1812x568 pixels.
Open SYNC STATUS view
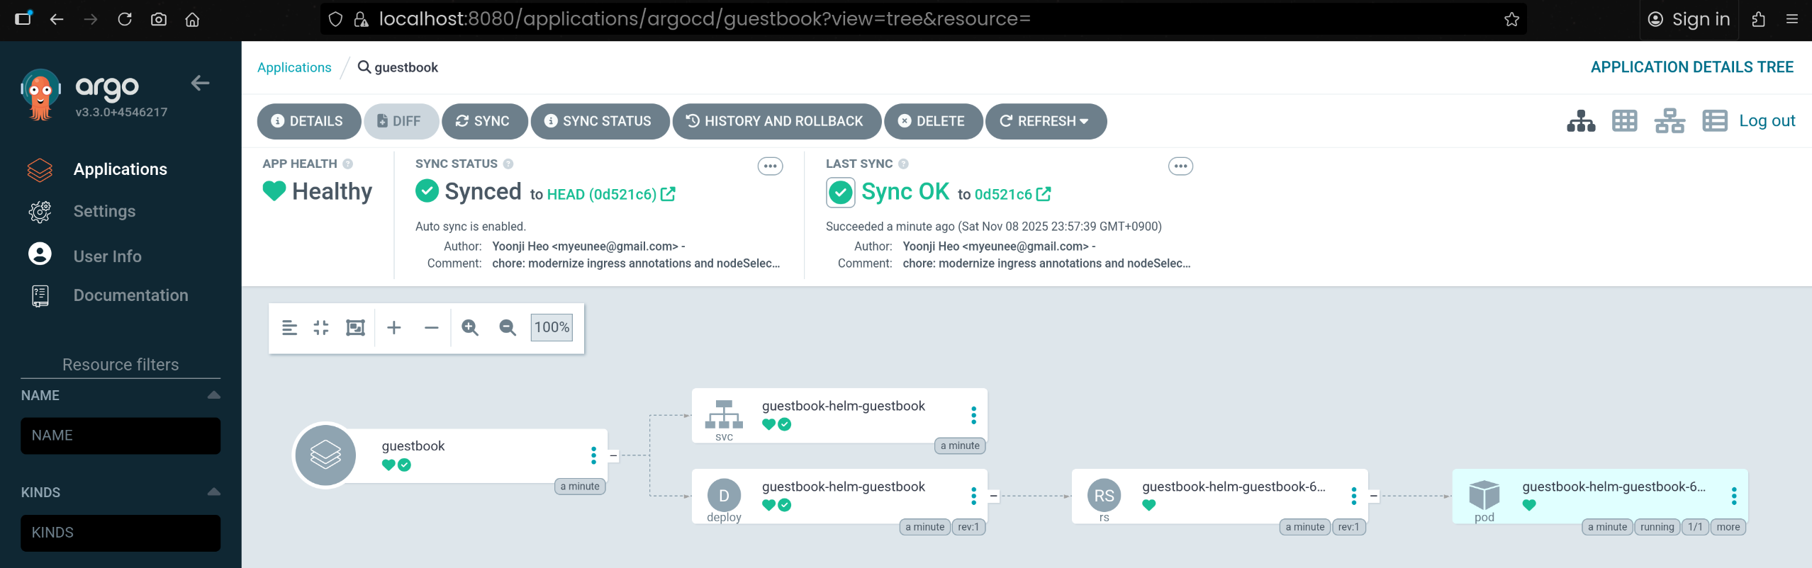600,121
